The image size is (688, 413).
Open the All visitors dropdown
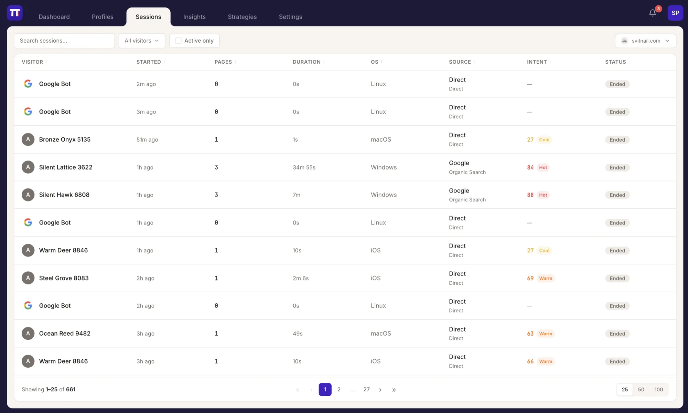[142, 41]
